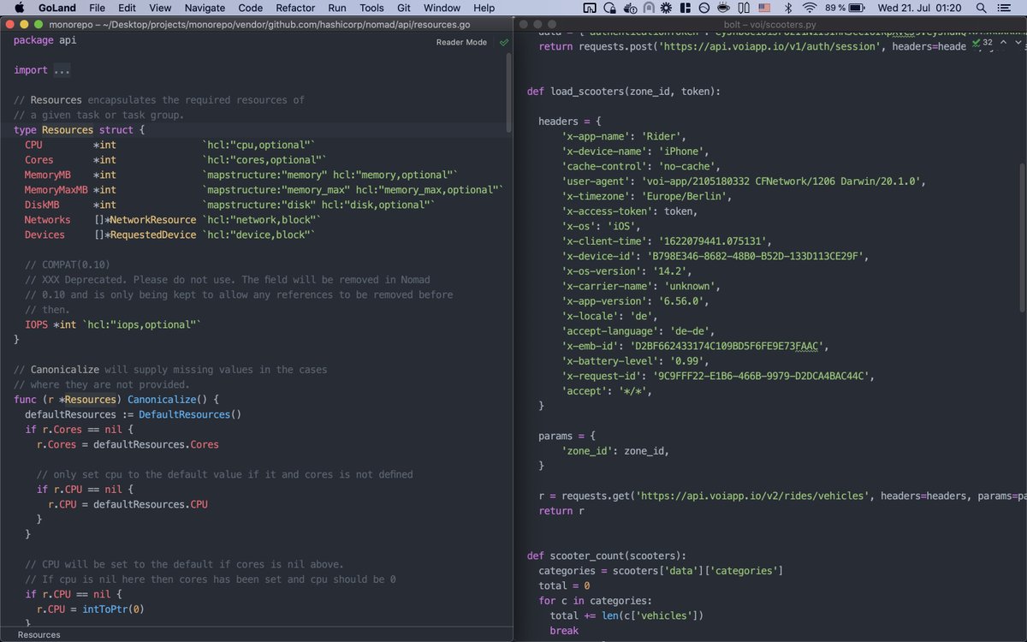Open the File menu
This screenshot has height=642, width=1027.
click(97, 8)
